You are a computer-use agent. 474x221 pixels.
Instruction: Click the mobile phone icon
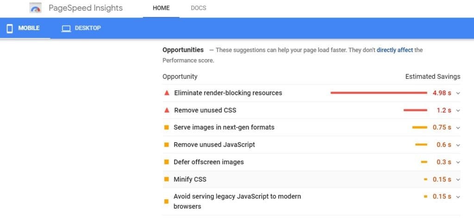point(10,28)
